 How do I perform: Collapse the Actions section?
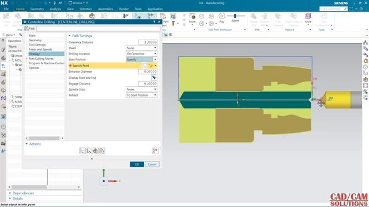(27, 144)
